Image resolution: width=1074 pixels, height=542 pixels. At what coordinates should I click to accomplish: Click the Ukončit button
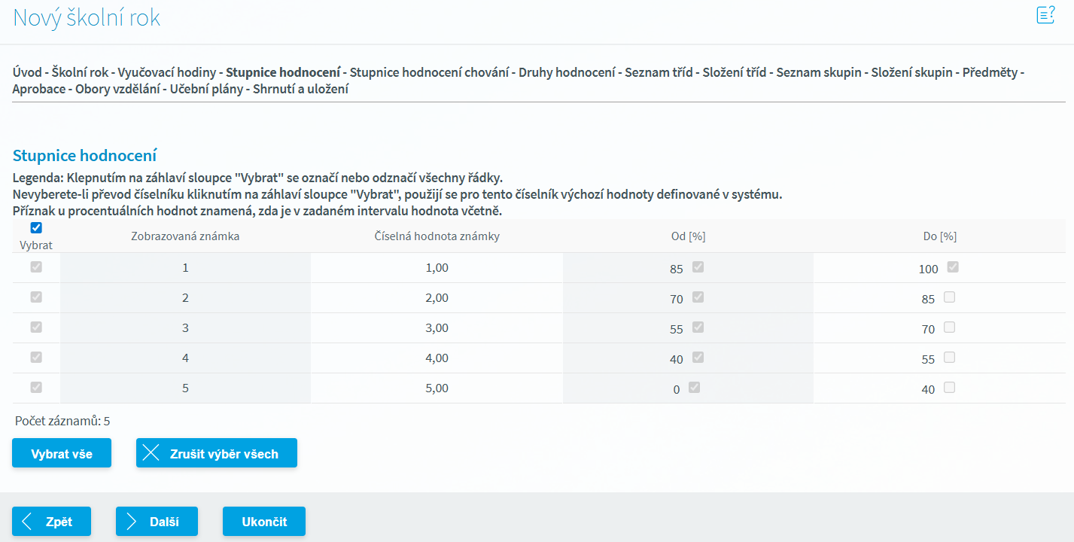[263, 521]
